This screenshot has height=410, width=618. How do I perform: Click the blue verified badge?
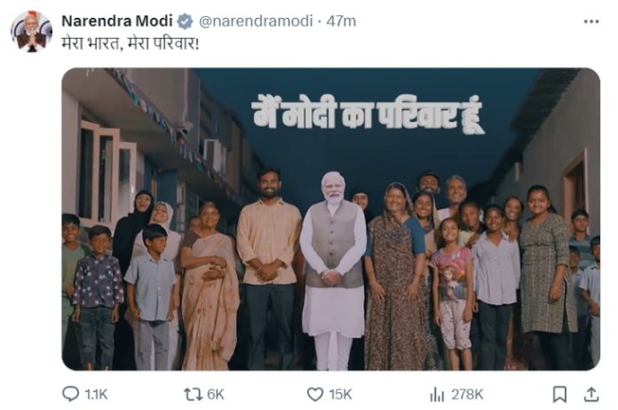(x=184, y=20)
